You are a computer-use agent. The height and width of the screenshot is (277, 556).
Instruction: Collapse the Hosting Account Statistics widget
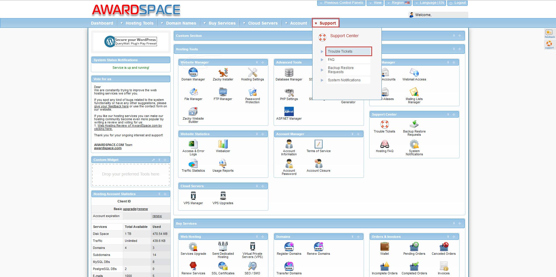(159, 194)
